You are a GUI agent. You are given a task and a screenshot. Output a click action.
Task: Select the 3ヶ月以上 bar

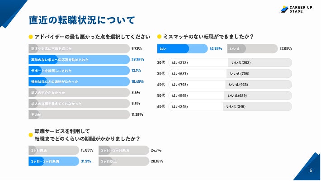(123, 161)
